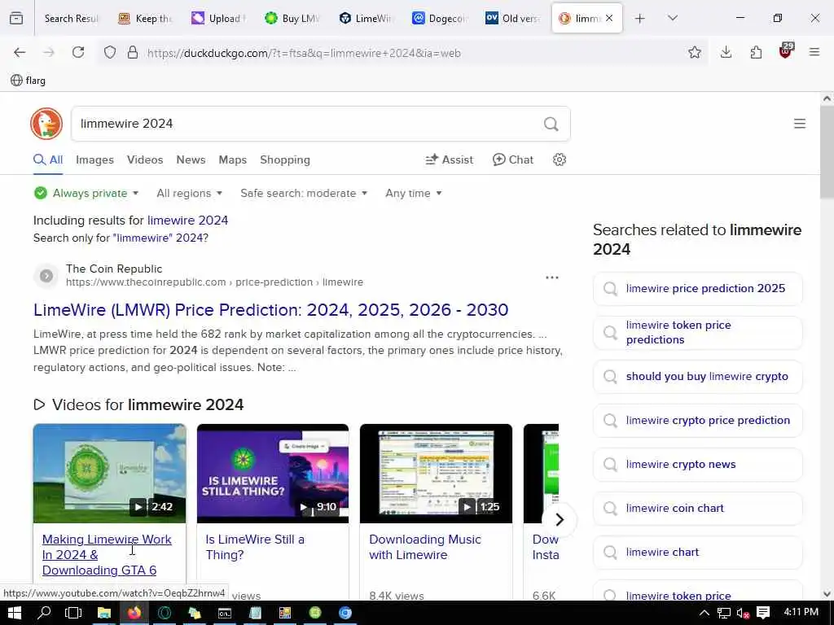
Task: Play Making Limewire Work In 2024 video thumbnail
Action: click(x=110, y=473)
